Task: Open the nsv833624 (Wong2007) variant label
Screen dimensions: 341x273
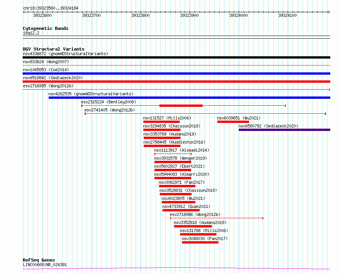Action: coord(46,62)
